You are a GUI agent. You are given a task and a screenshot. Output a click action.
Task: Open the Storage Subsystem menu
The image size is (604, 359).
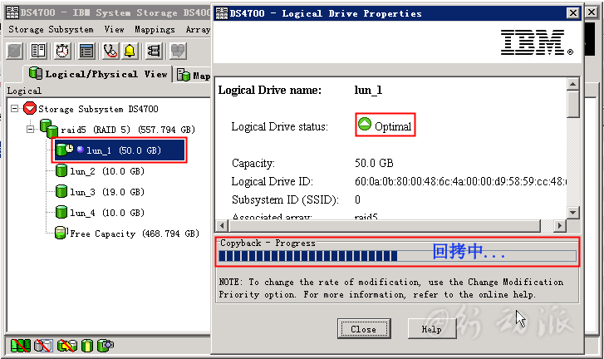tap(51, 29)
